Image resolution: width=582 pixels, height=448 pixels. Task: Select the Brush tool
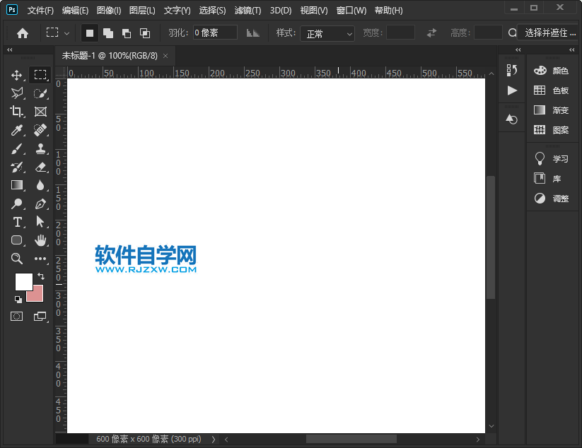pyautogui.click(x=16, y=148)
